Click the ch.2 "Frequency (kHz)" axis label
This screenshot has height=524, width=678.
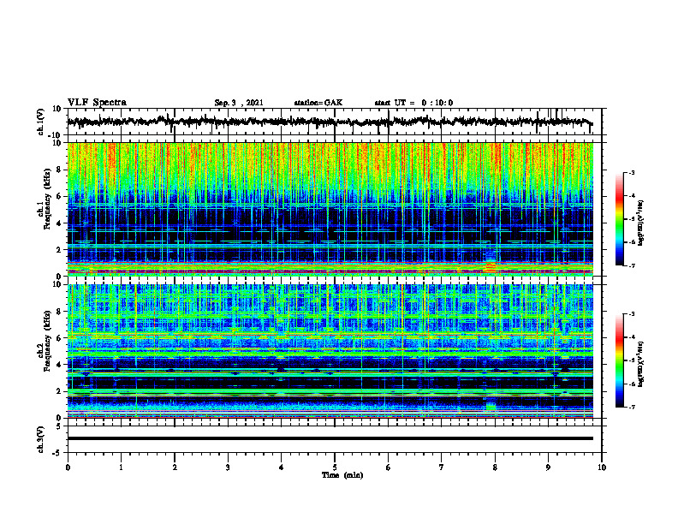point(47,341)
